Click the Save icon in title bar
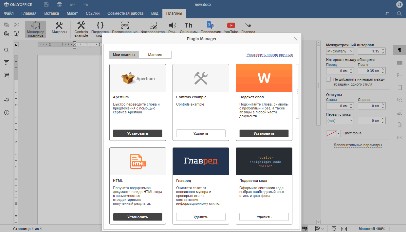The height and width of the screenshot is (232, 406). [x=46, y=5]
